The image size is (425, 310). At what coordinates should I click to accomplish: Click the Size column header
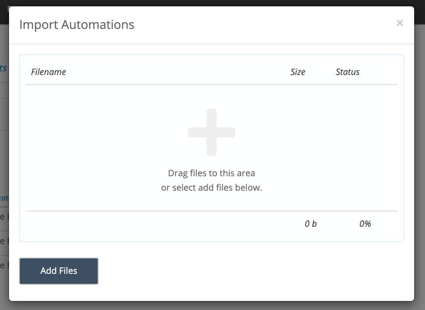coord(297,72)
